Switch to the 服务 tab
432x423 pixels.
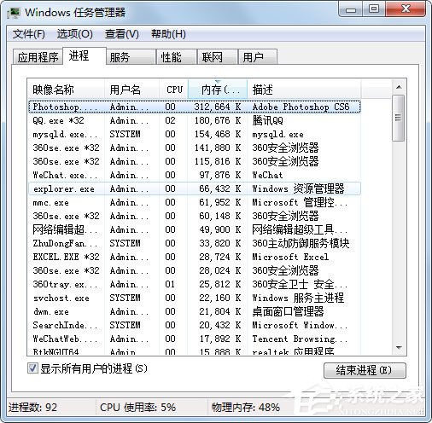tap(131, 57)
